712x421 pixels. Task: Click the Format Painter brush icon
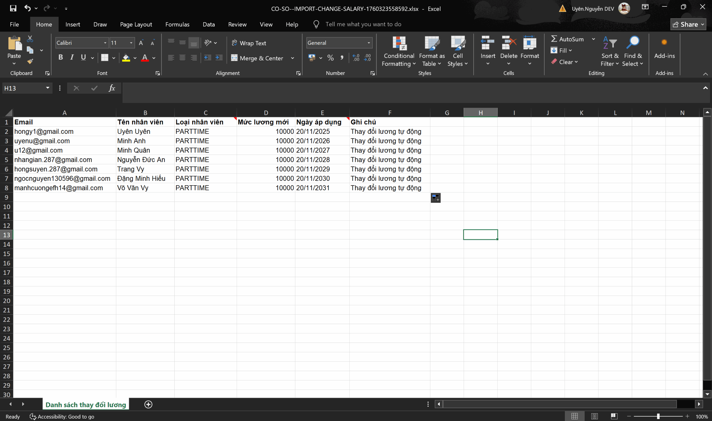pyautogui.click(x=30, y=61)
